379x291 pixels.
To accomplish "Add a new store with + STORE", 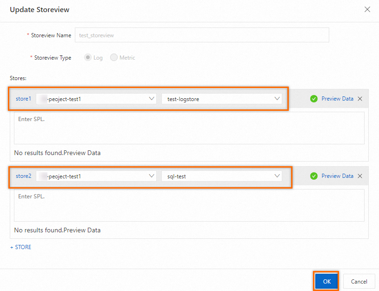I will pyautogui.click(x=21, y=247).
